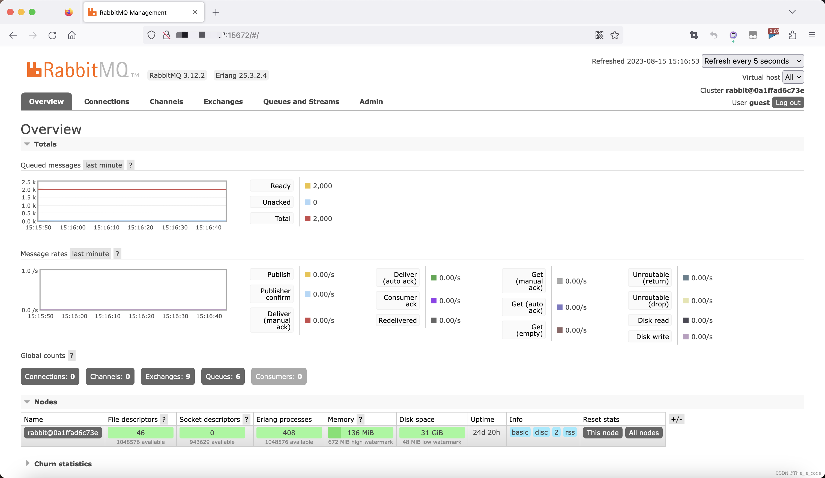The height and width of the screenshot is (478, 825).
Task: Open help for Message rates
Action: point(118,254)
